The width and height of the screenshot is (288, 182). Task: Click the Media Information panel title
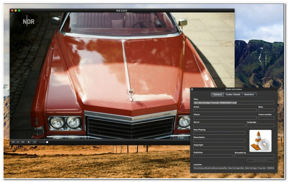pos(234,89)
